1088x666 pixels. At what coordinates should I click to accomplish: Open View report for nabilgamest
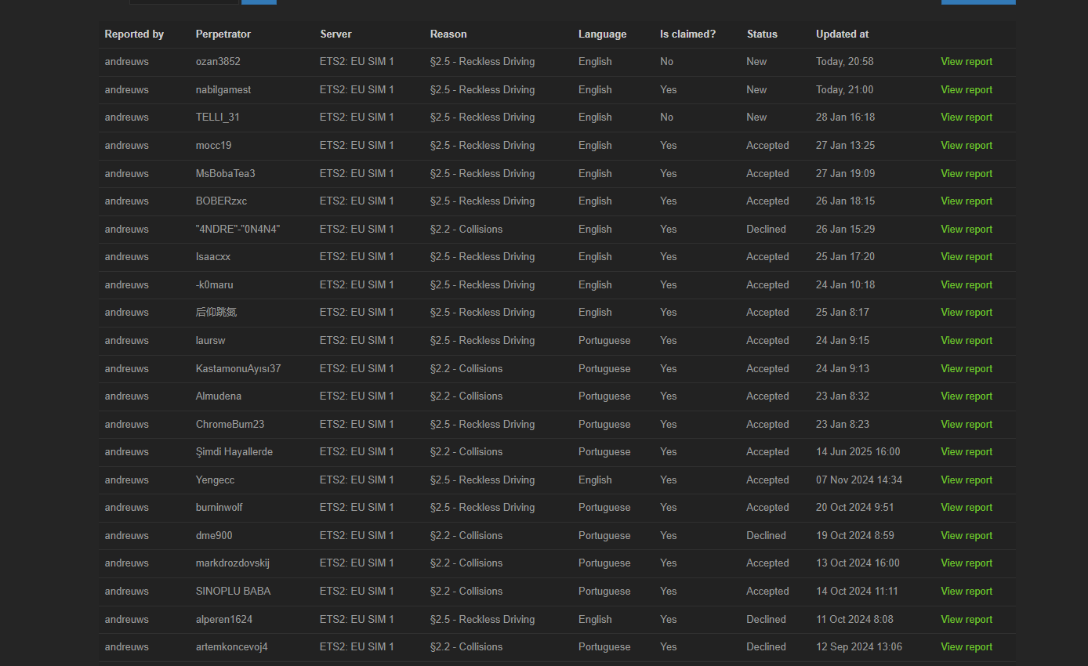point(966,90)
